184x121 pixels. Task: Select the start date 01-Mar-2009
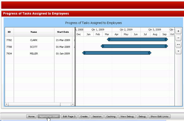coord(63,47)
